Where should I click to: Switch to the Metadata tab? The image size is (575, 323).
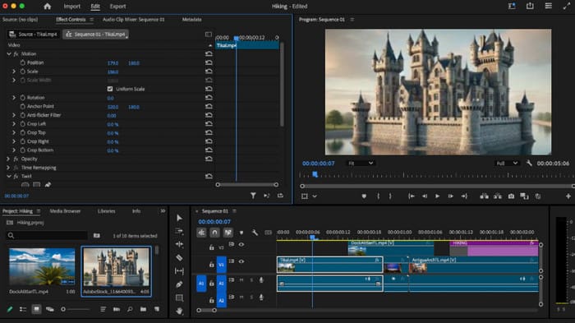tap(191, 20)
